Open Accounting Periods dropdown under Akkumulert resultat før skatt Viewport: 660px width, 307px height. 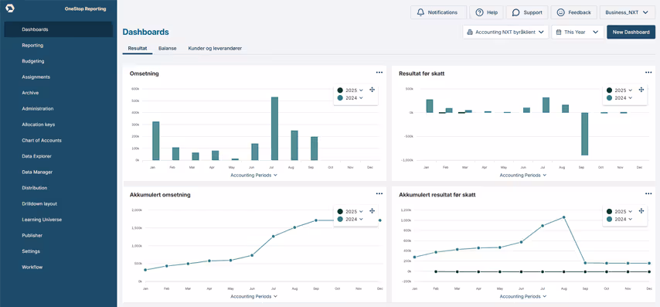pos(522,296)
